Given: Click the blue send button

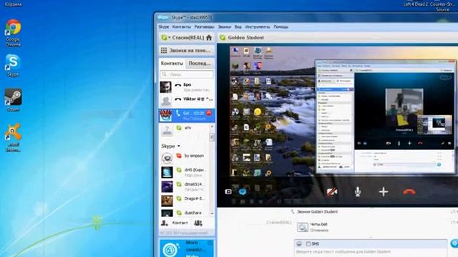Looking at the screenshot, I should (454, 243).
